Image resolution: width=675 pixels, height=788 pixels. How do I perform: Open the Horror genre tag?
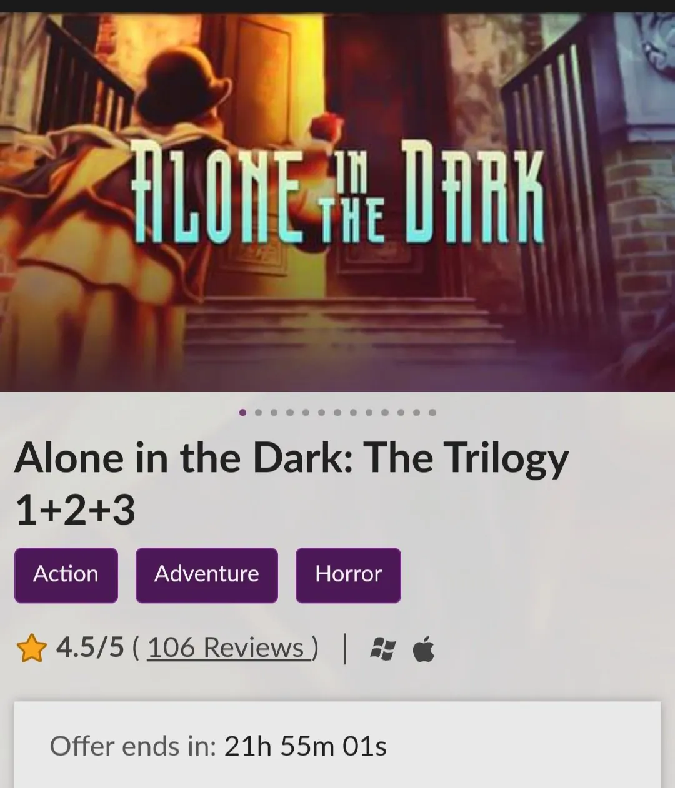coord(348,575)
